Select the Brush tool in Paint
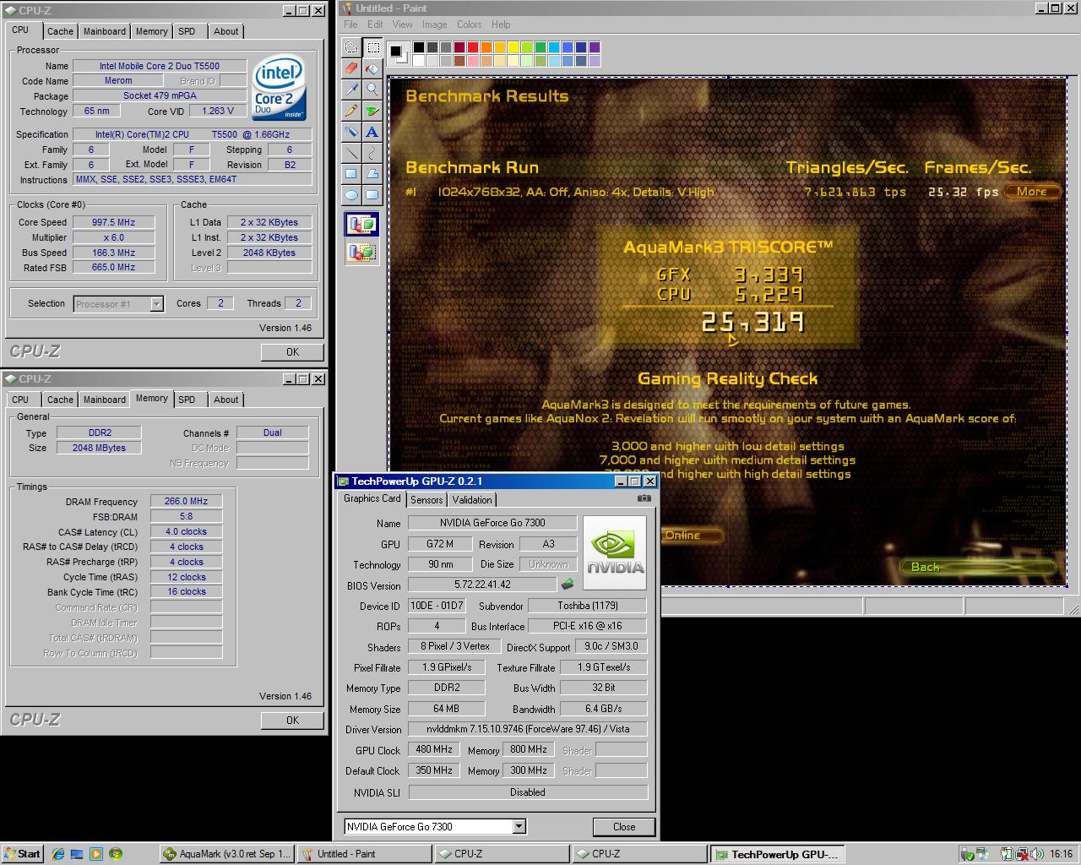The width and height of the screenshot is (1081, 865). click(x=372, y=111)
